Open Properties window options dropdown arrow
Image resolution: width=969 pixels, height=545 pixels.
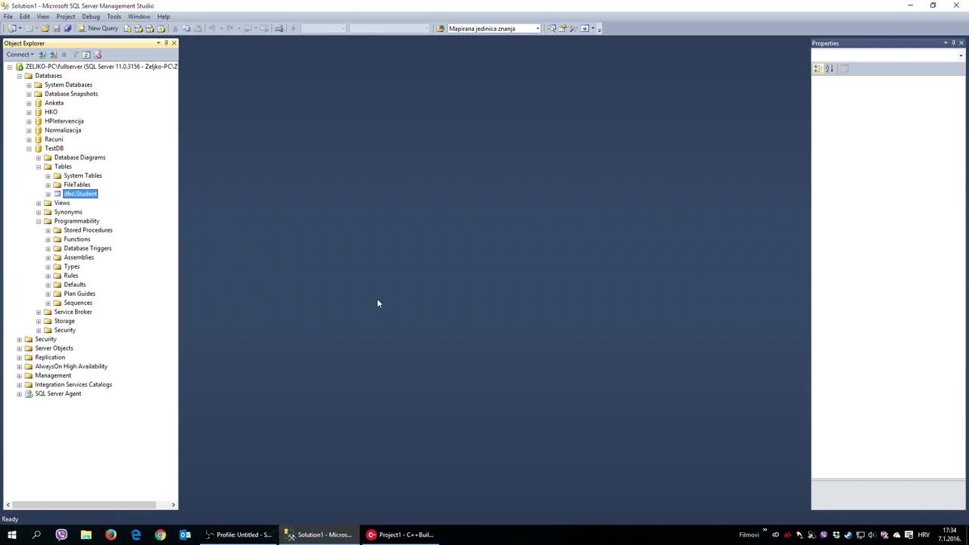[945, 43]
